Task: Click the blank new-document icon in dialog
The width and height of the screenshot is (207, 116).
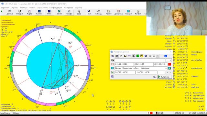Action: pos(121,56)
